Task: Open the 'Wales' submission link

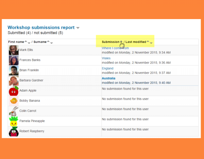Action: (106, 58)
